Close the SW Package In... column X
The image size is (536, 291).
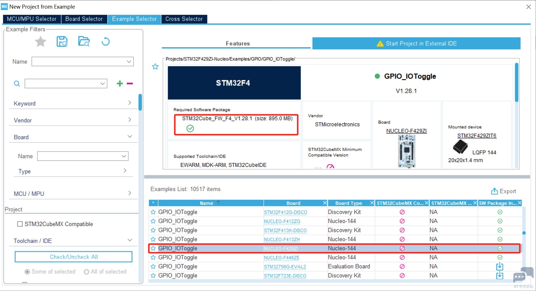pos(520,203)
